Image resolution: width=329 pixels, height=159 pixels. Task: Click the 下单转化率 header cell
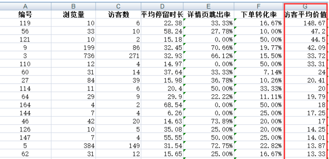pos(259,15)
